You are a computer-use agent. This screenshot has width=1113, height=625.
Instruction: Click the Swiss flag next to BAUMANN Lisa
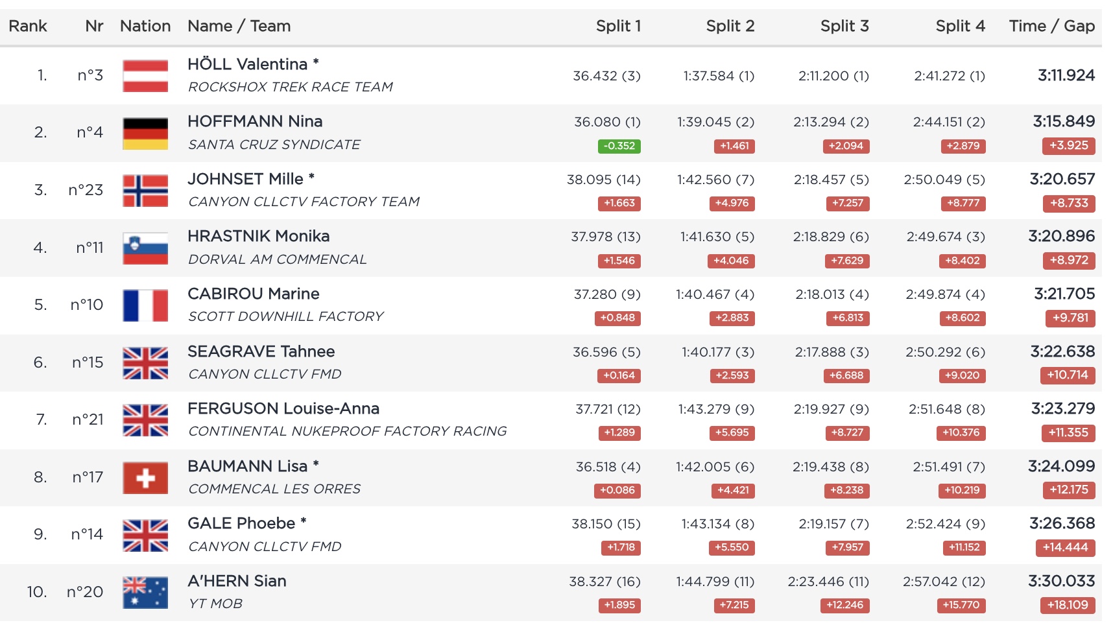pos(145,478)
